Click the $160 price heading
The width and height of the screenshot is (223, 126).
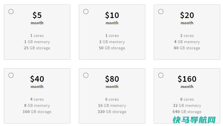[187, 79]
